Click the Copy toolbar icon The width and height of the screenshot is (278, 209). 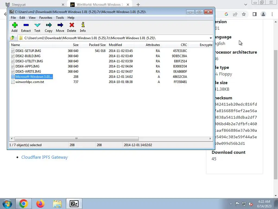click(49, 25)
